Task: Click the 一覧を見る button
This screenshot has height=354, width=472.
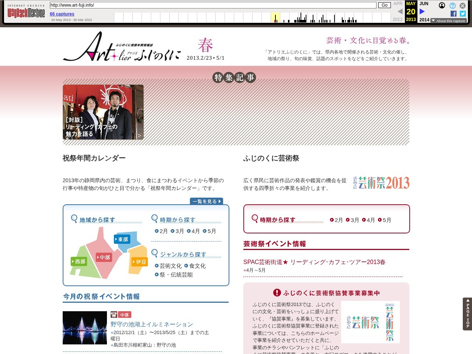Action: [206, 201]
